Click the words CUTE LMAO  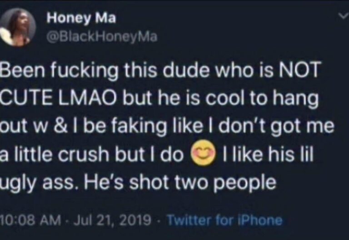coord(55,100)
